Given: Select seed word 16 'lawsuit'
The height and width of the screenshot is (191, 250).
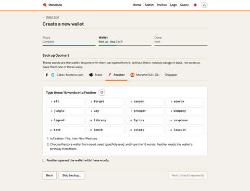Looking at the screenshot, I should [x=185, y=130].
